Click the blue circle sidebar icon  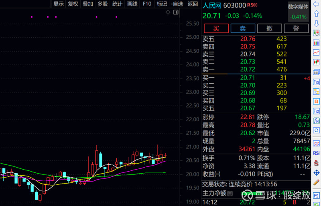click(316, 130)
